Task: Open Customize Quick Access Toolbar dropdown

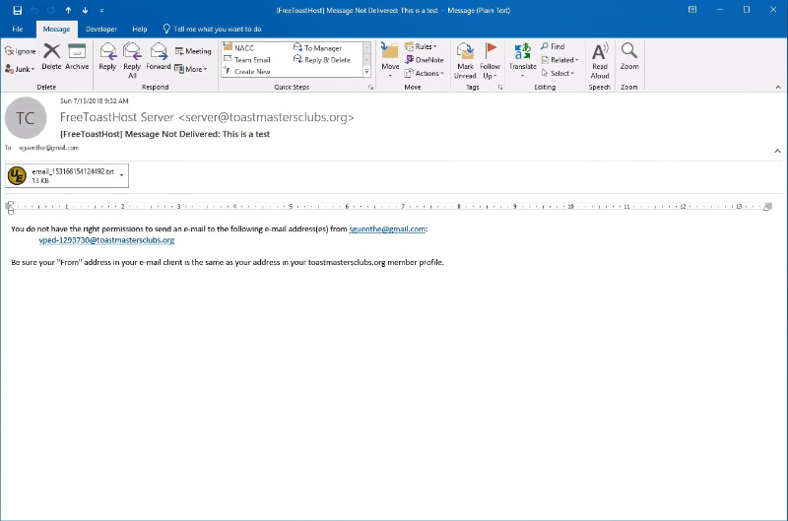Action: (101, 11)
